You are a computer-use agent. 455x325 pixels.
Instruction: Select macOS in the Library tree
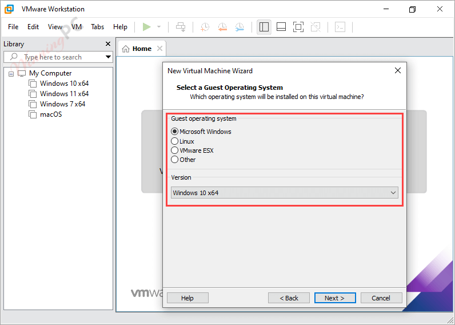point(51,114)
